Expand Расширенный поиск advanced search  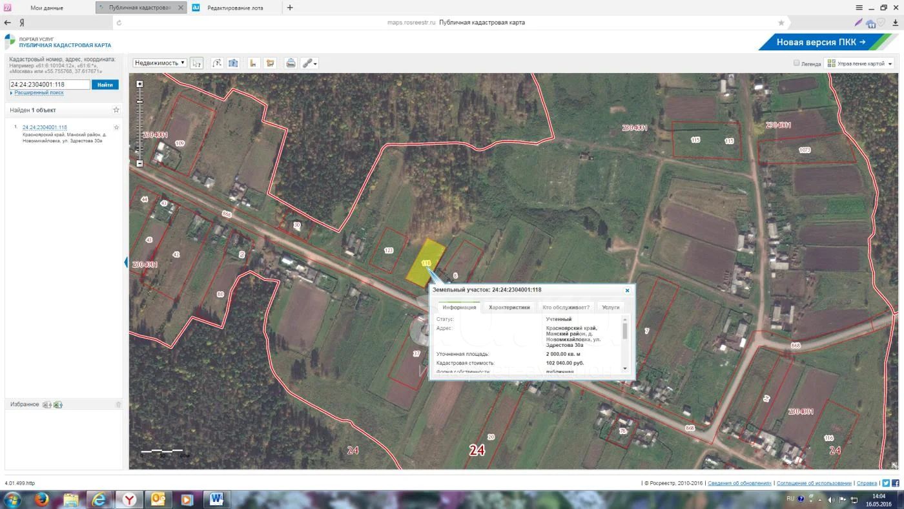[39, 93]
